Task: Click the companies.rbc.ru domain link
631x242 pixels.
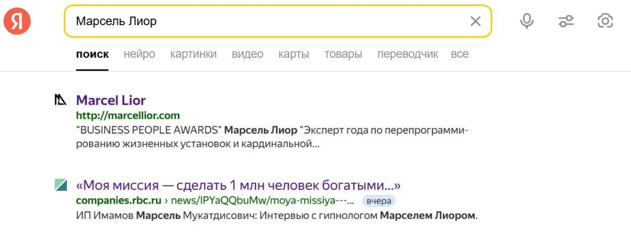Action: coord(119,200)
